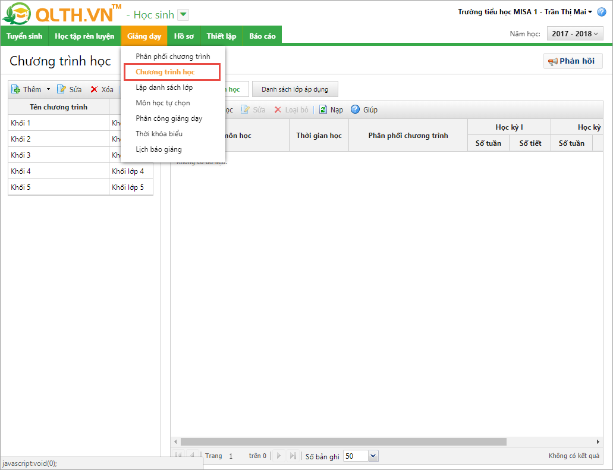Open the Giảng dạy menu

(x=144, y=36)
